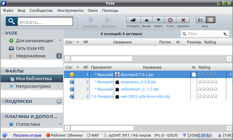233x140 pixels.
Task: Click status icon of azupnpav_0.3.8.zip row
Action: click(x=72, y=82)
